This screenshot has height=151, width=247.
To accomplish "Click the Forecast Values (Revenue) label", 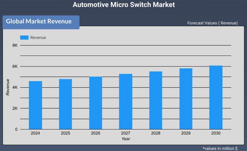I will tap(213, 23).
